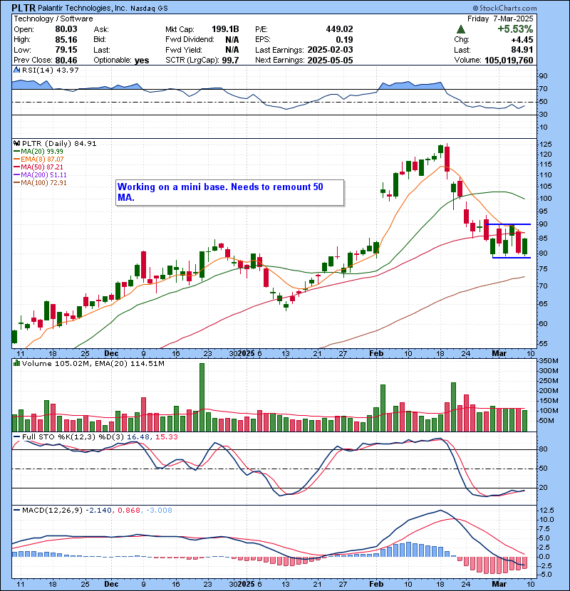Click the 350M volume axis label
Image resolution: width=570 pixels, height=591 pixels.
(549, 361)
